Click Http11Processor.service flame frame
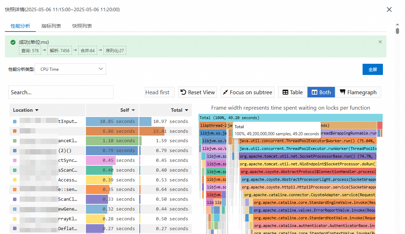 pos(309,187)
